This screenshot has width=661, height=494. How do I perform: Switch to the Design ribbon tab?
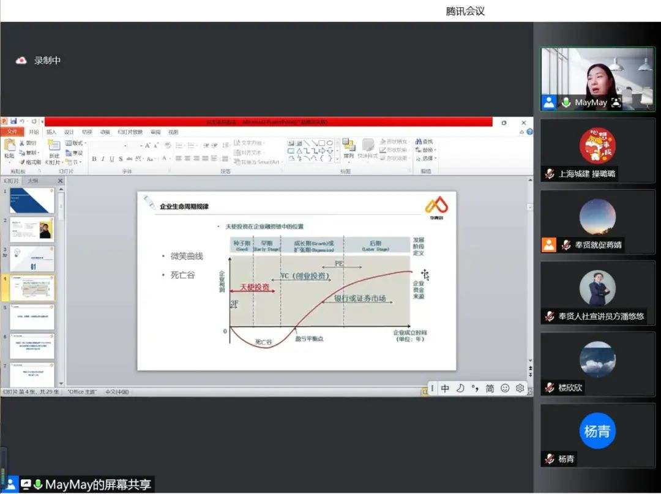click(x=69, y=132)
